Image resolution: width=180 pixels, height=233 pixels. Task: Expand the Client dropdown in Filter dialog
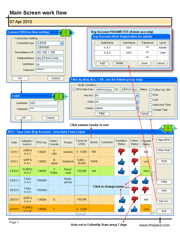(137, 102)
